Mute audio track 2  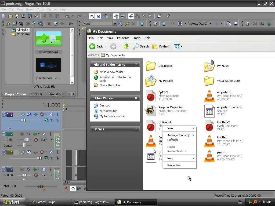(x=44, y=134)
